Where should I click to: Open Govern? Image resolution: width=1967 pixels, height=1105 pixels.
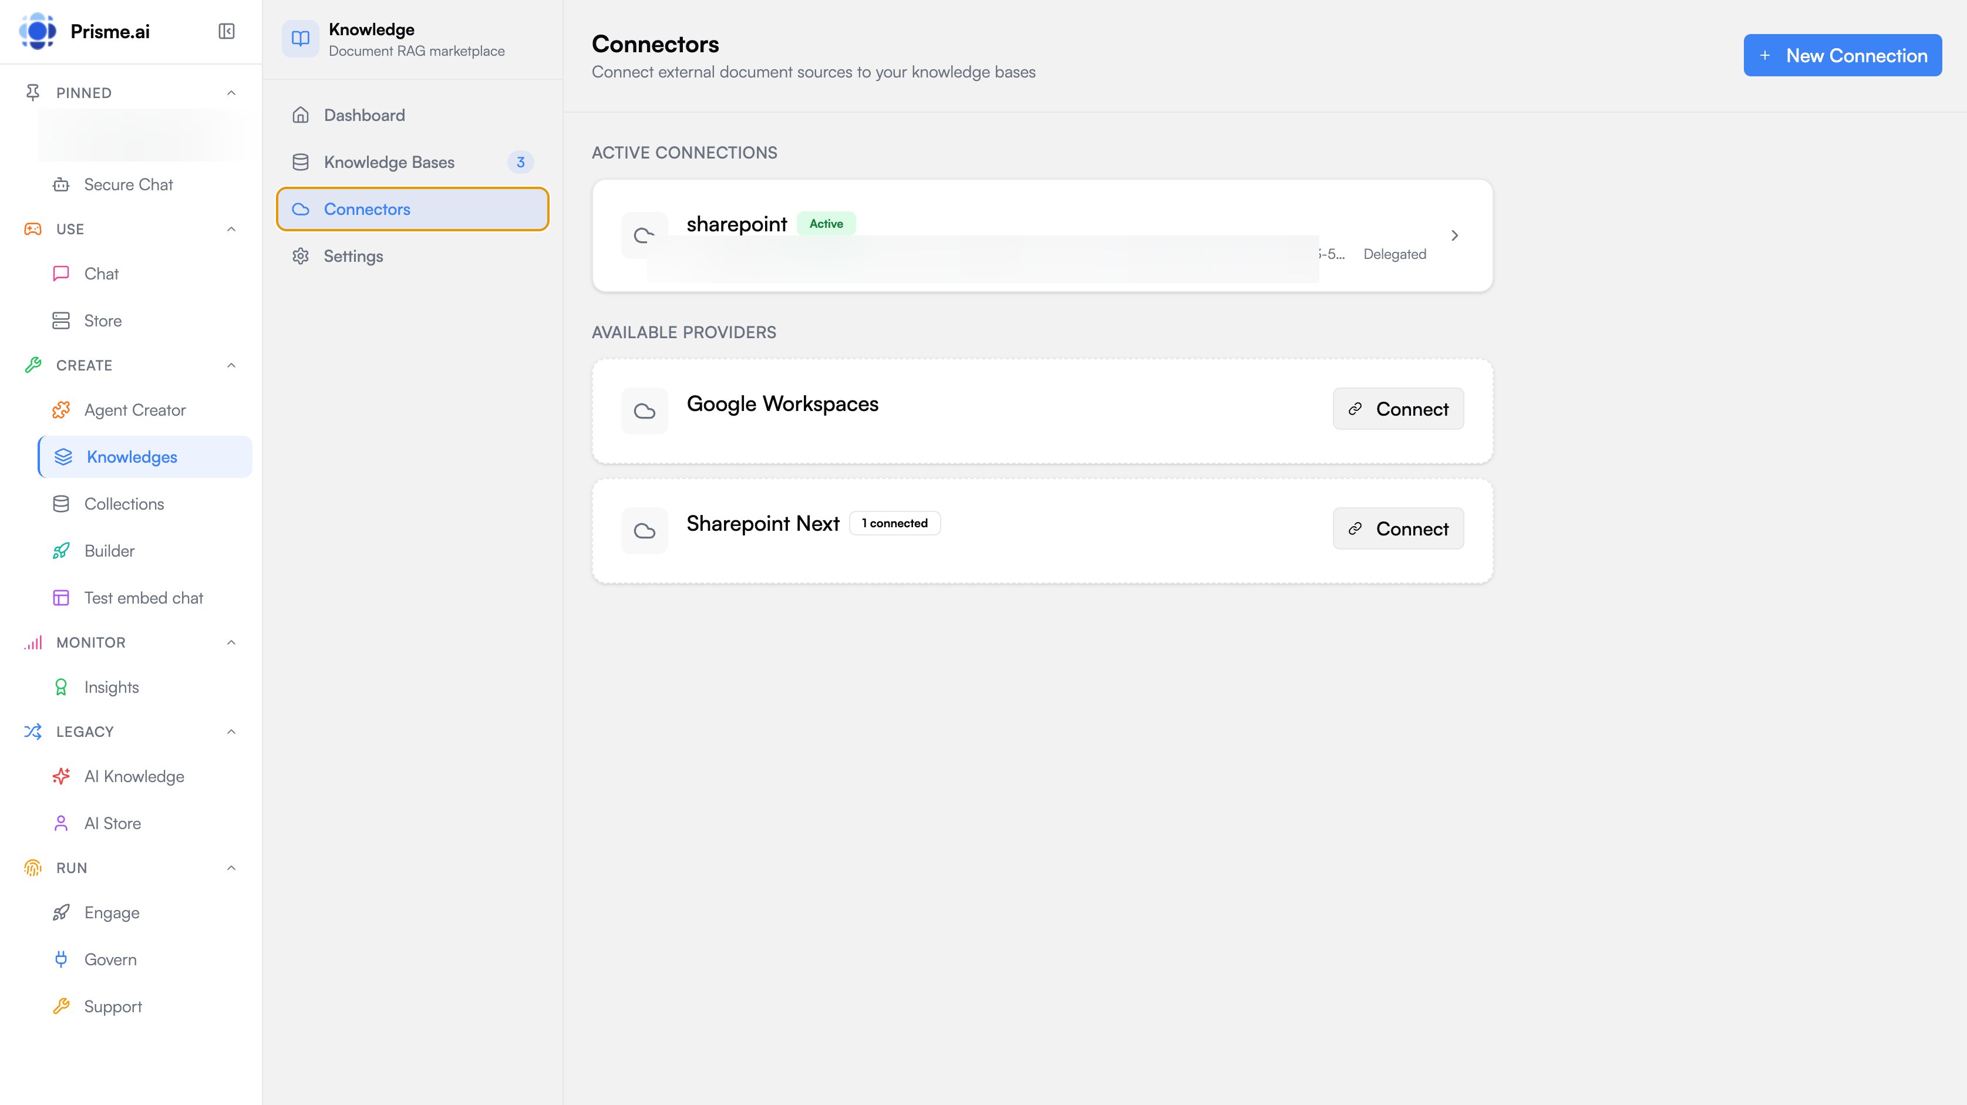(145, 960)
